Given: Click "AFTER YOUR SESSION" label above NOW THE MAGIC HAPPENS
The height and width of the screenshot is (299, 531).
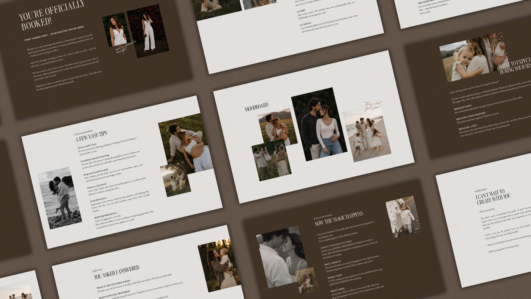Looking at the screenshot, I should point(323,217).
